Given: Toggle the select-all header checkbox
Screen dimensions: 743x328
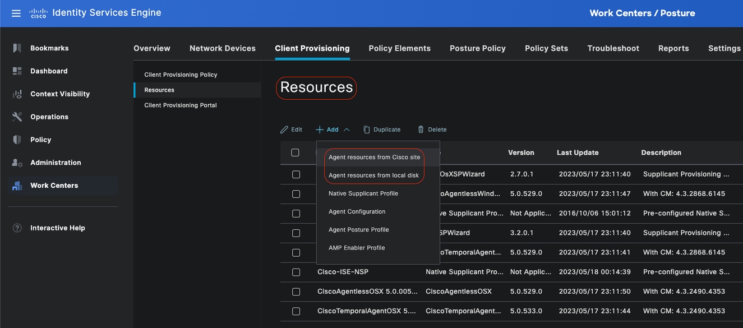Looking at the screenshot, I should pyautogui.click(x=296, y=153).
